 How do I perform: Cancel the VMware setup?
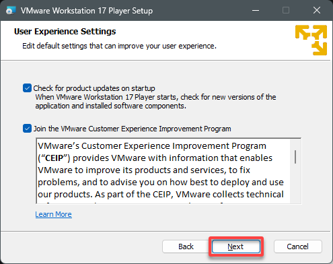(x=297, y=246)
